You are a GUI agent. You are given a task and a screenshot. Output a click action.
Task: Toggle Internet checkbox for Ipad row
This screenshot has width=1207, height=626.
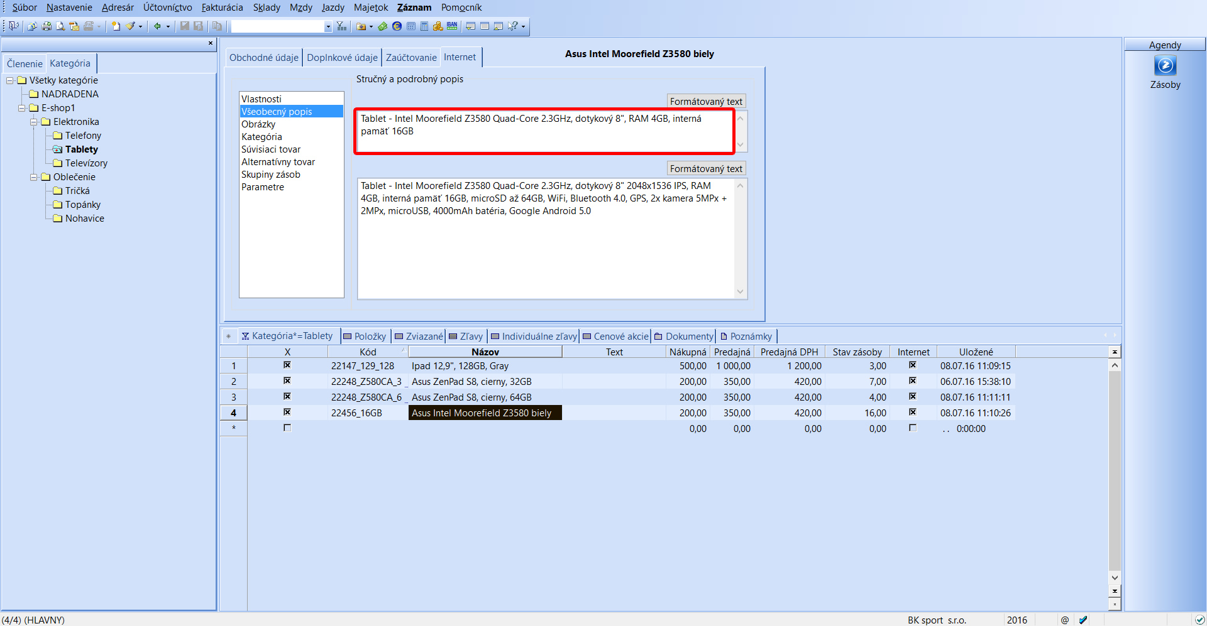point(913,365)
